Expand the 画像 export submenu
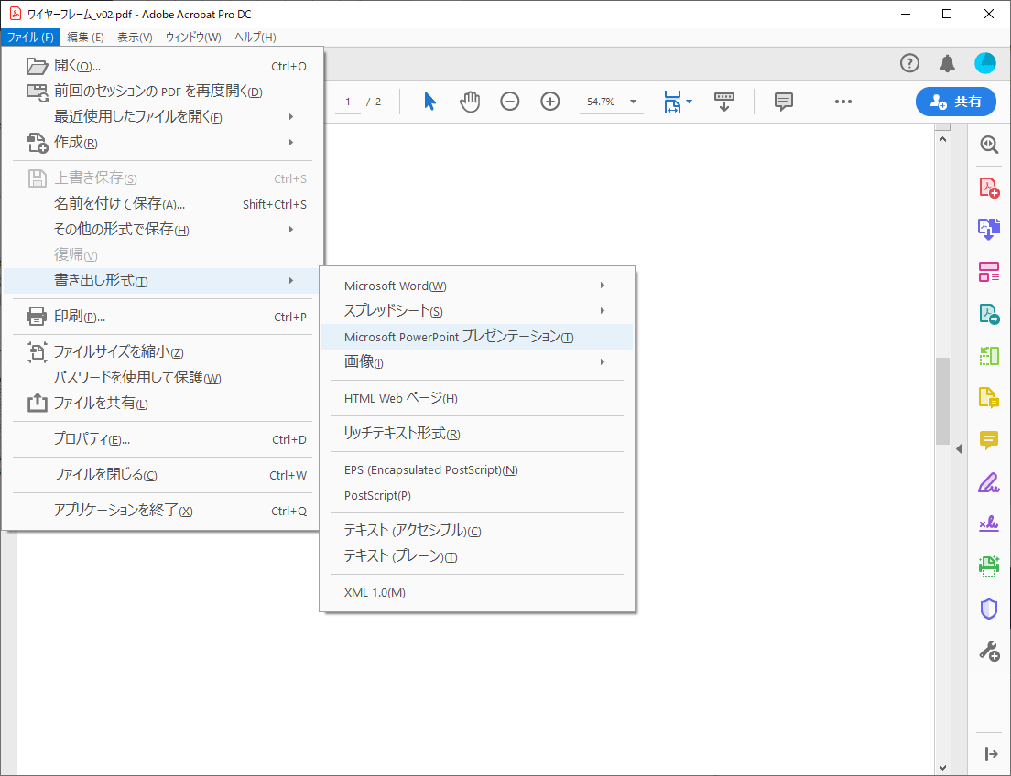This screenshot has width=1011, height=776. point(474,362)
